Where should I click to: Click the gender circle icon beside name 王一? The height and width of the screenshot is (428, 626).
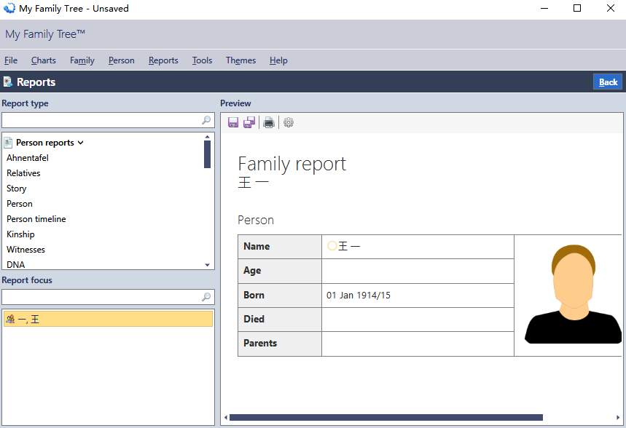pyautogui.click(x=332, y=246)
